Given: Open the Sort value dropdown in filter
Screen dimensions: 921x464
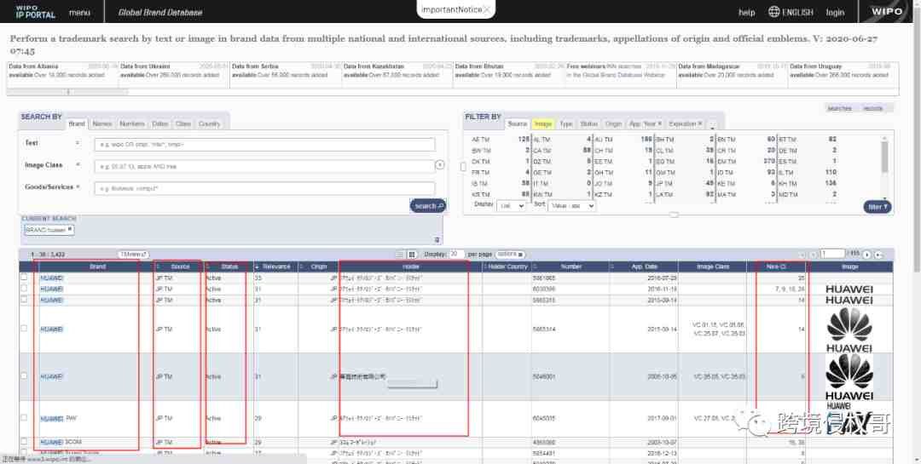Looking at the screenshot, I should click(x=571, y=206).
